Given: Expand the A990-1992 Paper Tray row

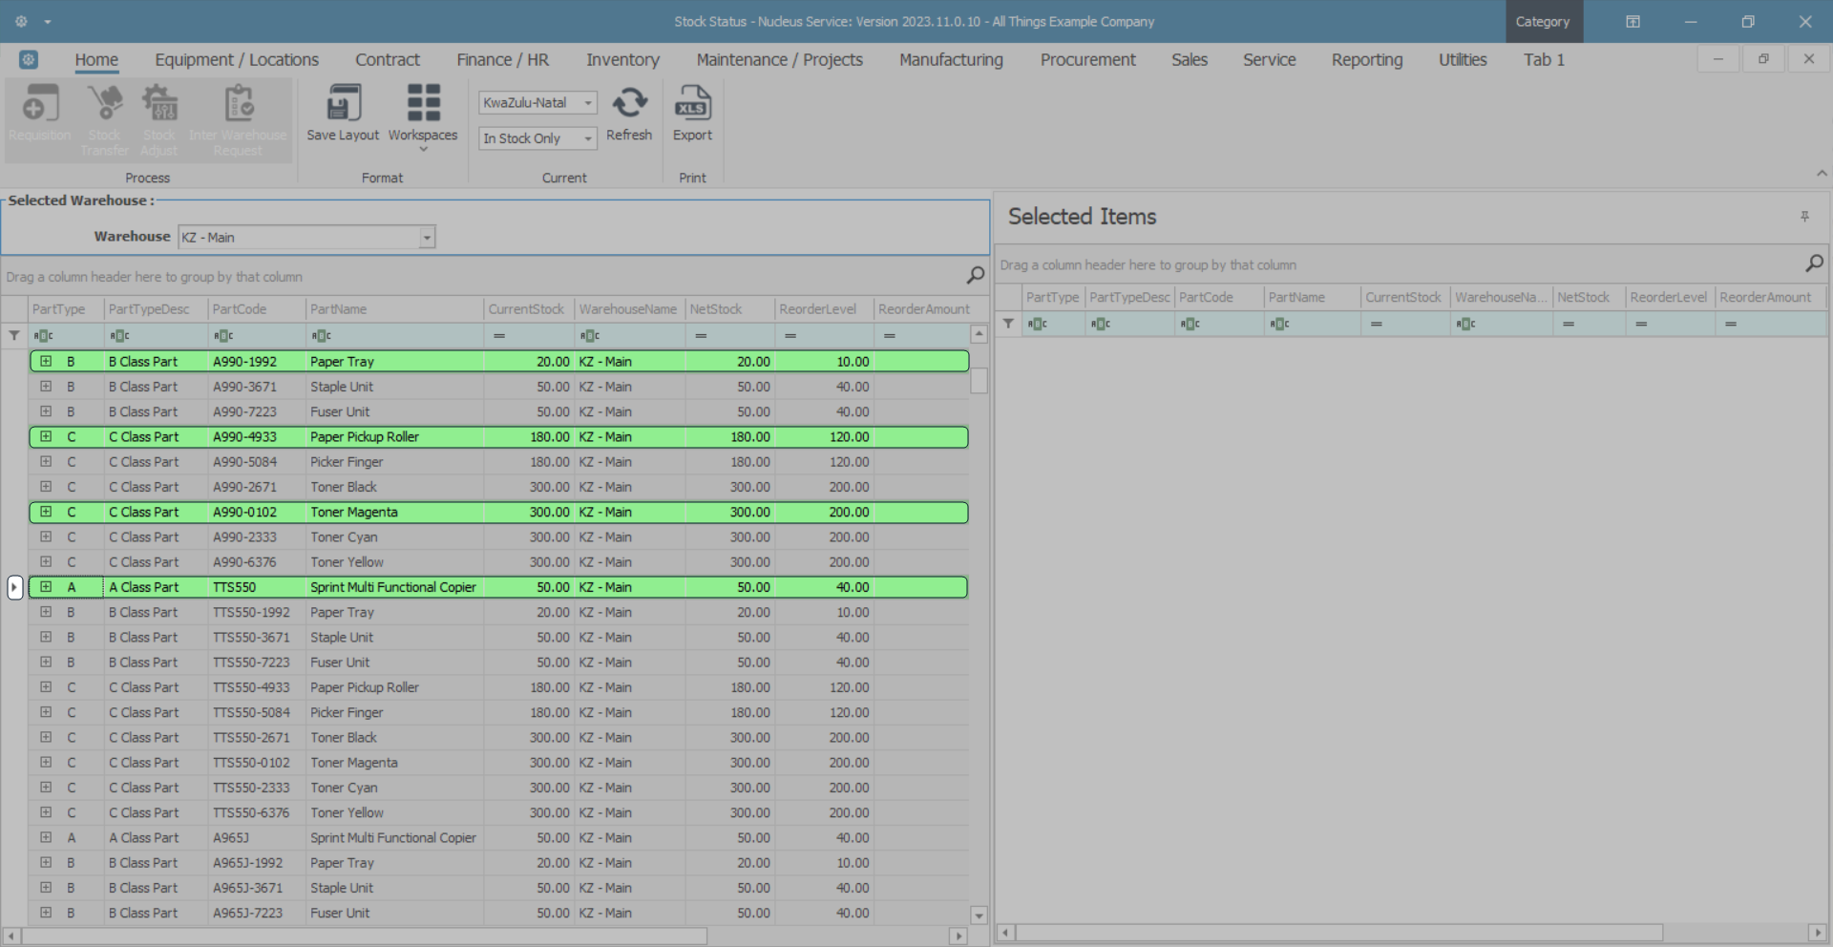Looking at the screenshot, I should point(46,362).
